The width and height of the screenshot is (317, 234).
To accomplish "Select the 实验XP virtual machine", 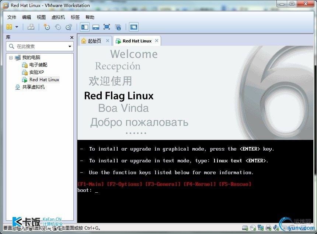I will 36,72.
